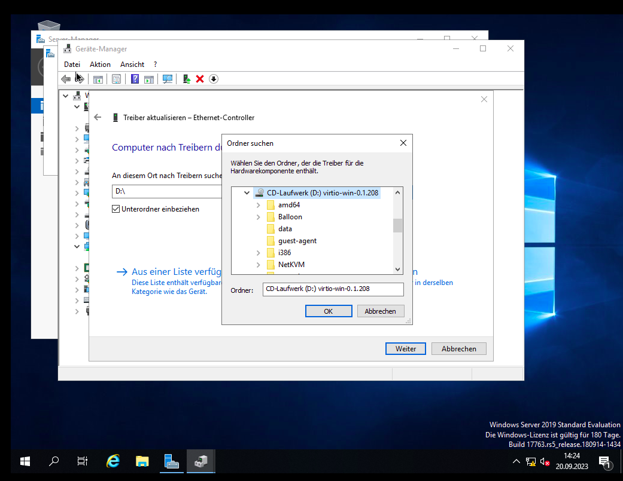Click 'Aus einer Liste verfüg…' link

[177, 272]
